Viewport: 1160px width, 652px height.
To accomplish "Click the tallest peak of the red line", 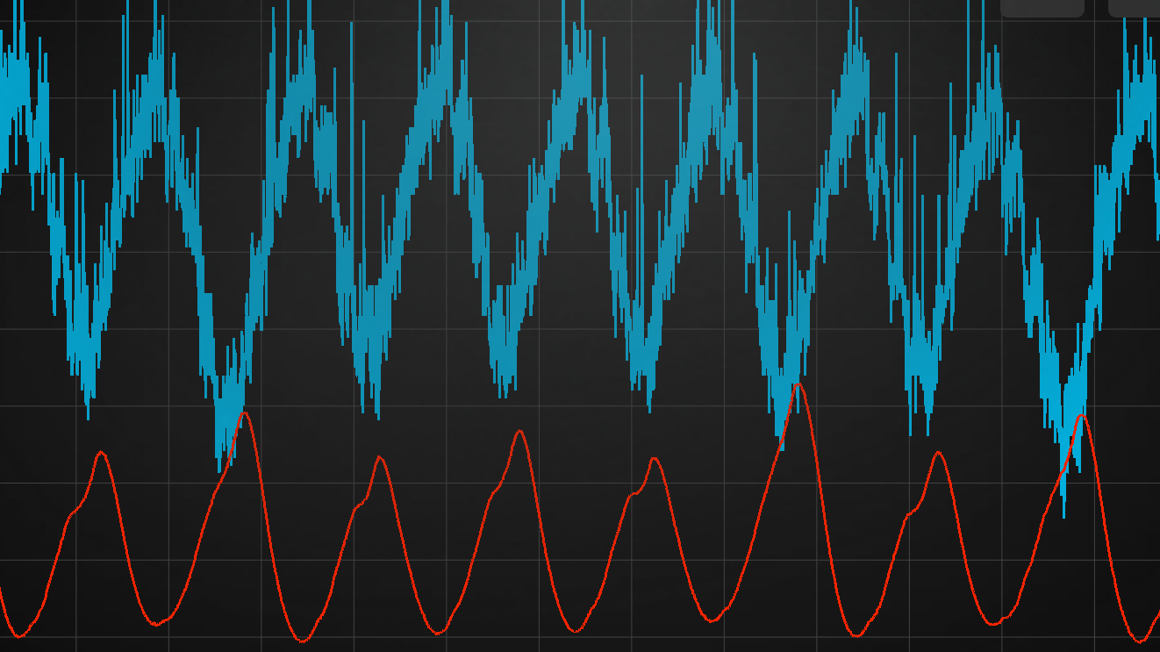I will point(797,384).
